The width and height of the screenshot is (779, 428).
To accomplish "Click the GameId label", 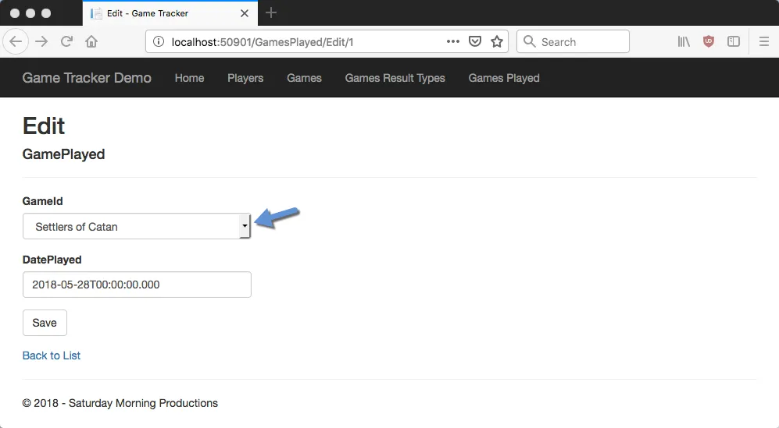I will 43,201.
